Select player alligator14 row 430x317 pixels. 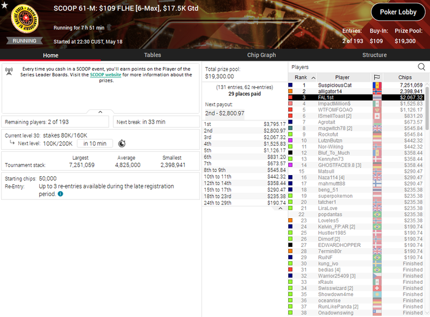click(356, 92)
